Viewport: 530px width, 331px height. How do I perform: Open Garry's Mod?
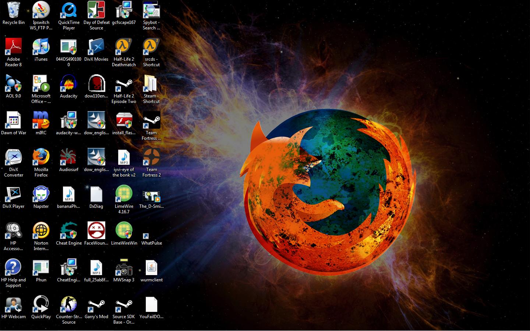[96, 305]
